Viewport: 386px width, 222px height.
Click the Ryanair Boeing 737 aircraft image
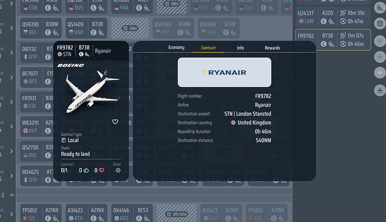(x=92, y=91)
